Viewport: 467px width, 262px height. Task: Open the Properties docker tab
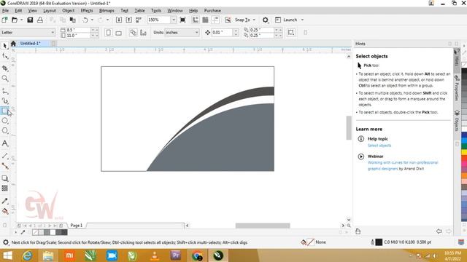point(457,87)
